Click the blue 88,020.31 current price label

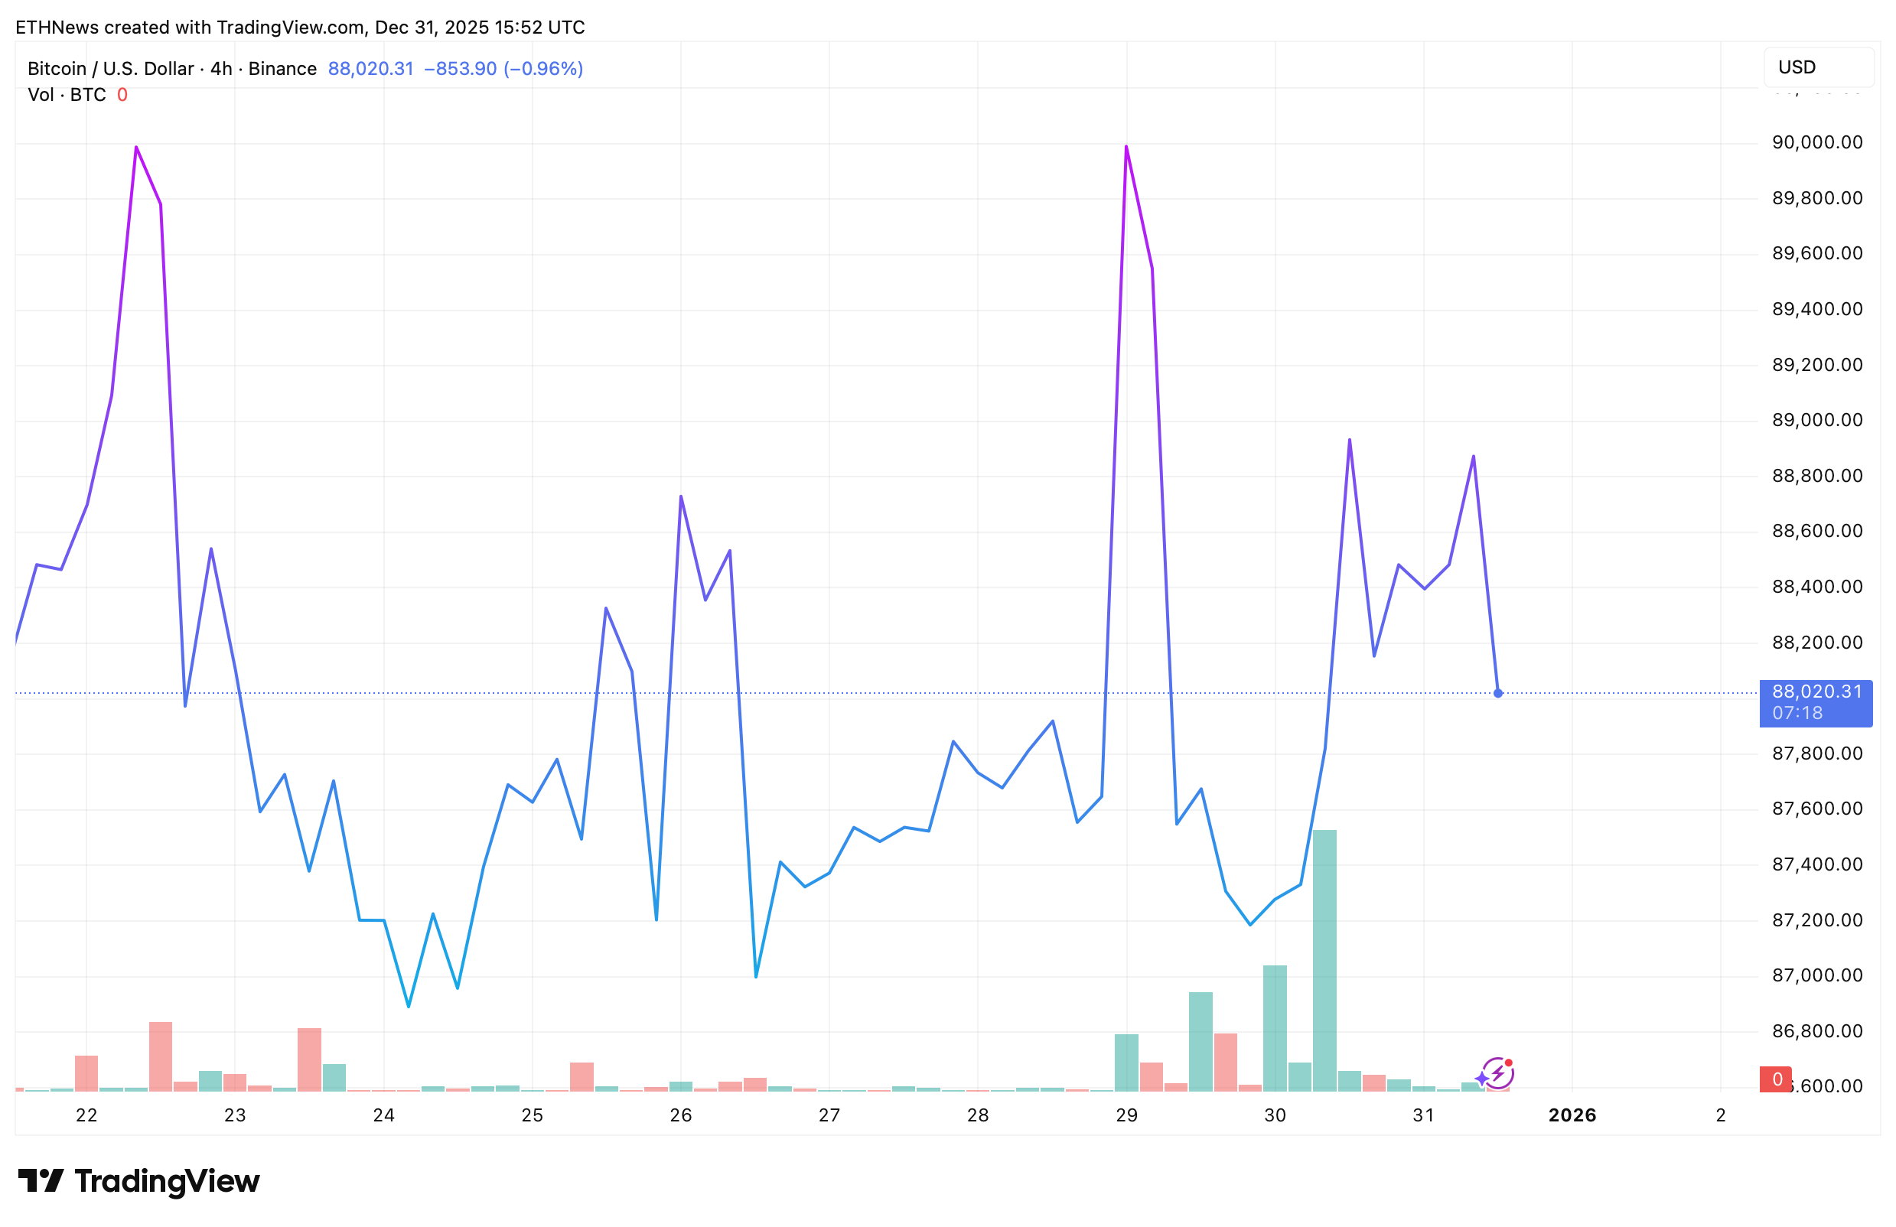(1816, 692)
